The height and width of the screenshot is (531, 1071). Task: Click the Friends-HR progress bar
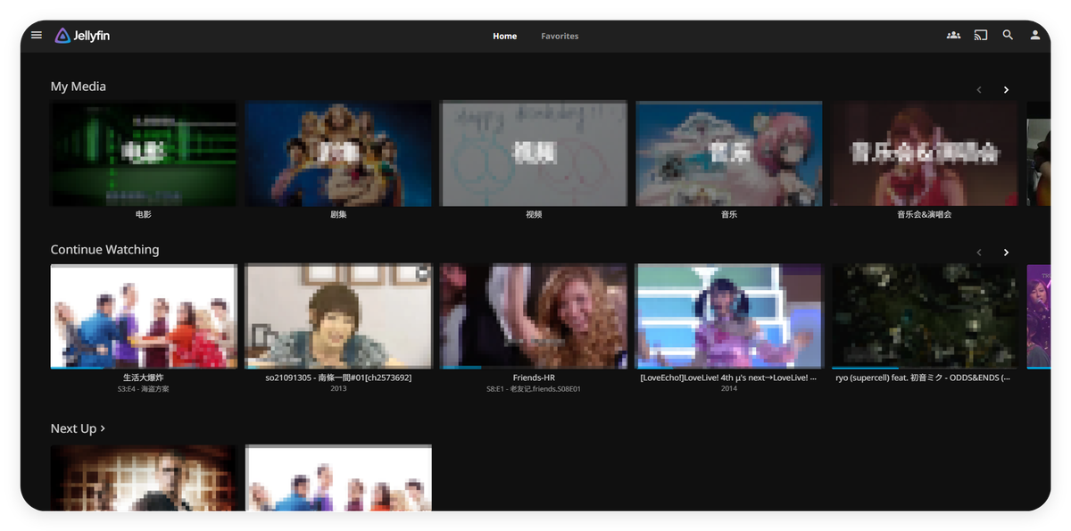click(x=534, y=367)
